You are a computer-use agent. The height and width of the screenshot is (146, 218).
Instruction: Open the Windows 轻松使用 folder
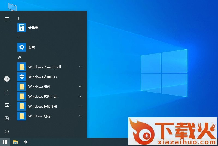[43, 106]
